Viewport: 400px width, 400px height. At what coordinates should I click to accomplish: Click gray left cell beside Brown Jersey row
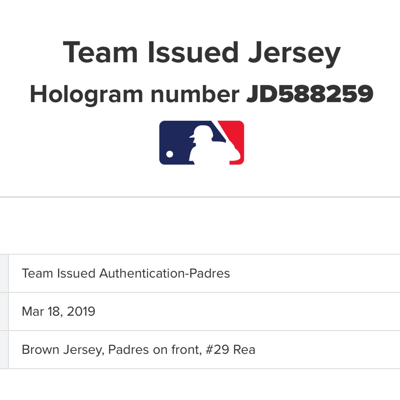pos(4,349)
